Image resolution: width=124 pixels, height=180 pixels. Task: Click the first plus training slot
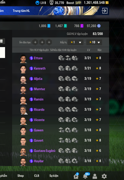tap(35, 42)
